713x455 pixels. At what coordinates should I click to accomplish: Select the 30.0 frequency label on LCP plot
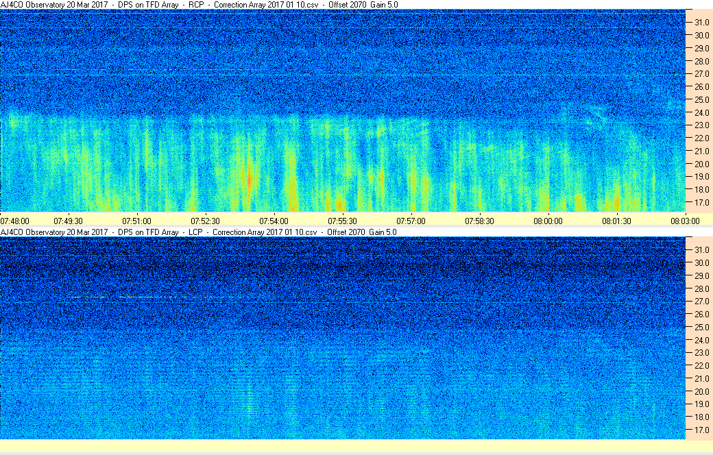click(701, 262)
